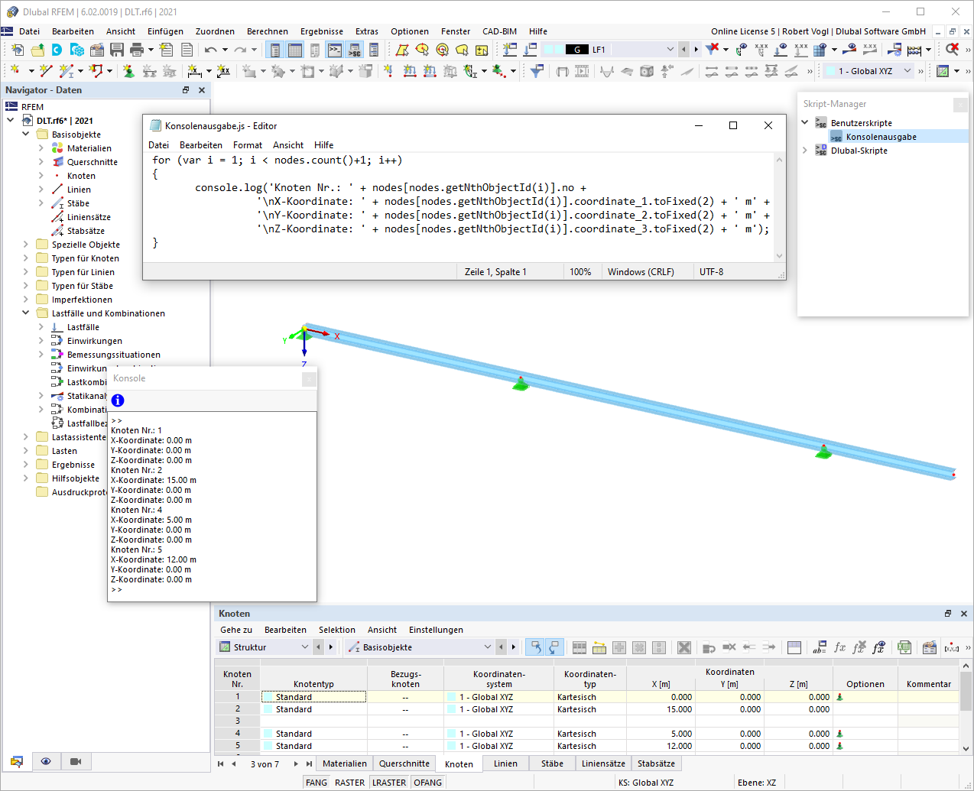Open the model folder icon
Screen dimensions: 974x791
(x=37, y=50)
